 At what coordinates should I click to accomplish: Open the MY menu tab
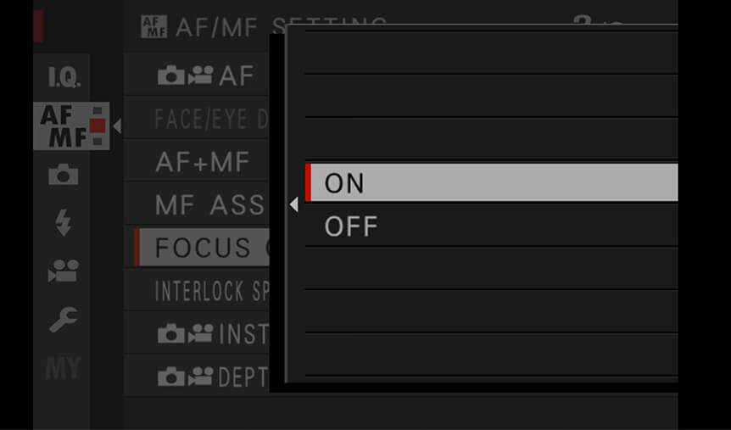pyautogui.click(x=64, y=368)
